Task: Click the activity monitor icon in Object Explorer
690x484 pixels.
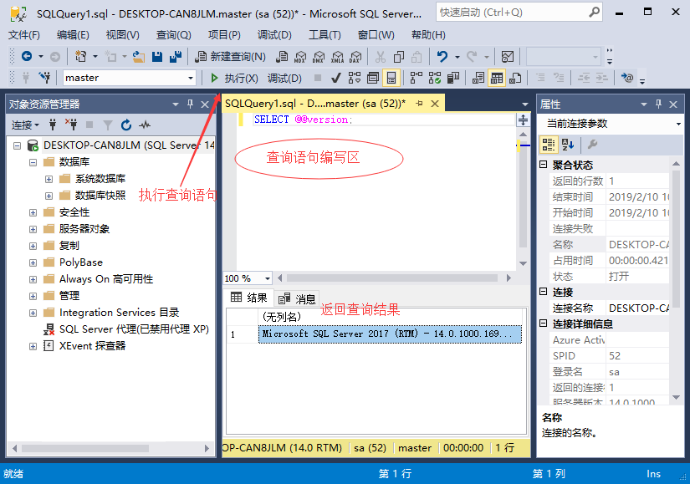Action: 145,125
